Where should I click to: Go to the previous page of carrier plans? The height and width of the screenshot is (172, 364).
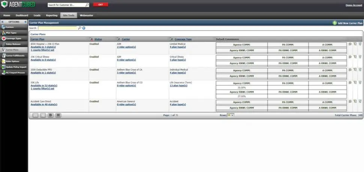pos(43,115)
